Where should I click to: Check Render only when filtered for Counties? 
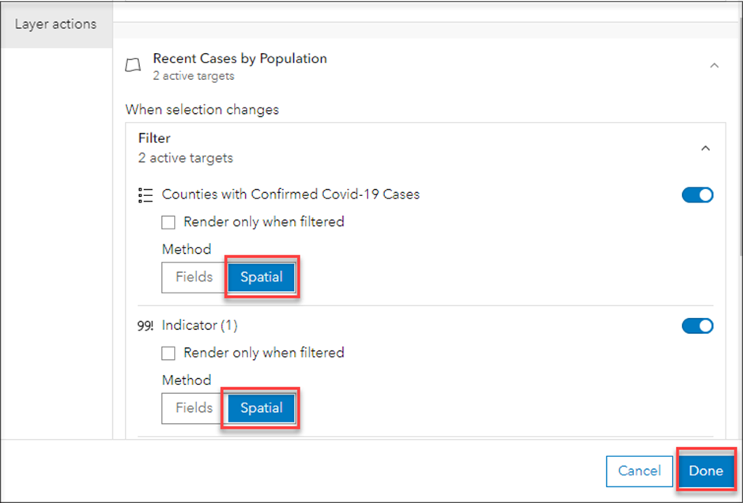(x=168, y=222)
